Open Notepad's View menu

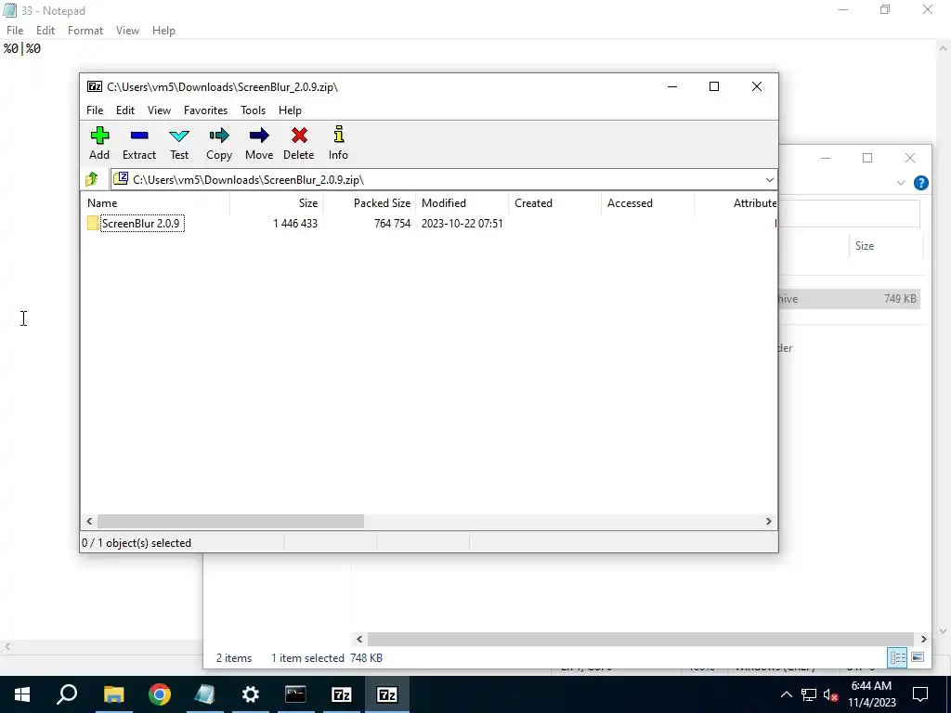127,31
